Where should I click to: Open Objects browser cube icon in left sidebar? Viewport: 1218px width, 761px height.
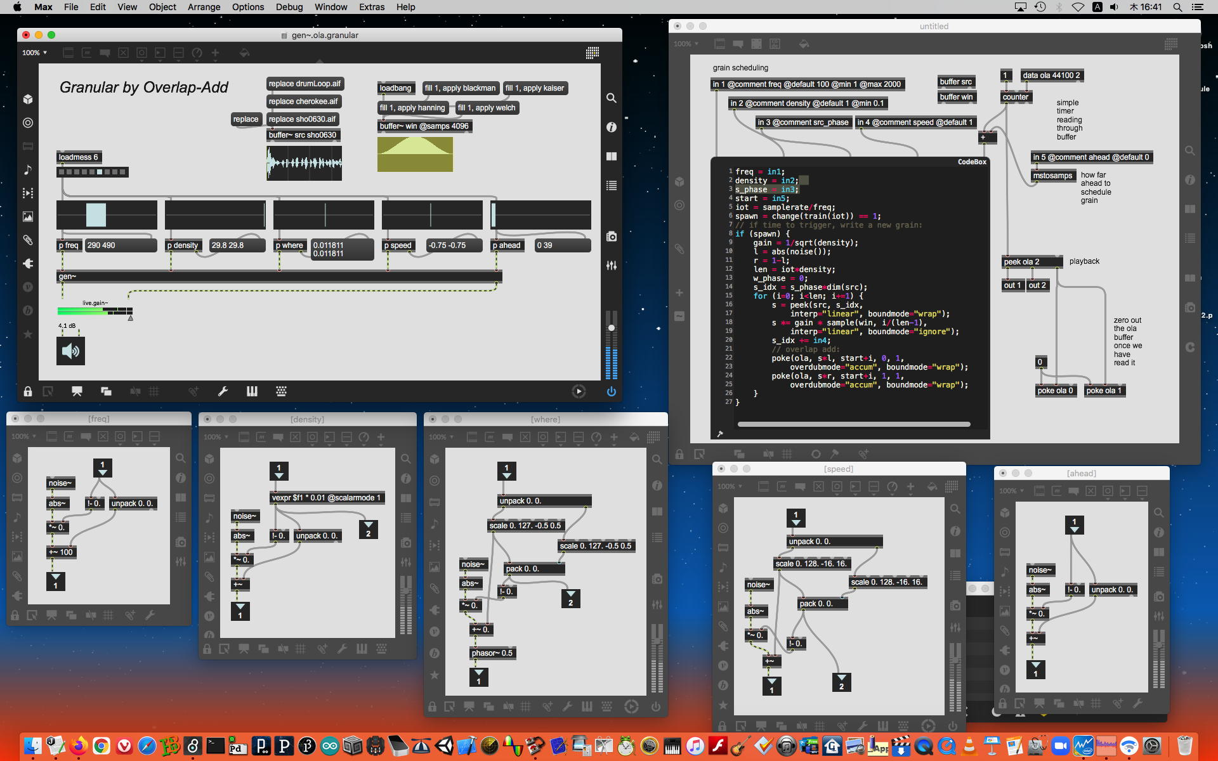tap(28, 99)
